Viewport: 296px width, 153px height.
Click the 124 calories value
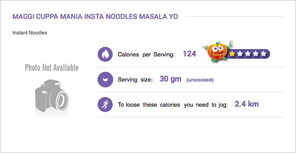click(x=189, y=54)
